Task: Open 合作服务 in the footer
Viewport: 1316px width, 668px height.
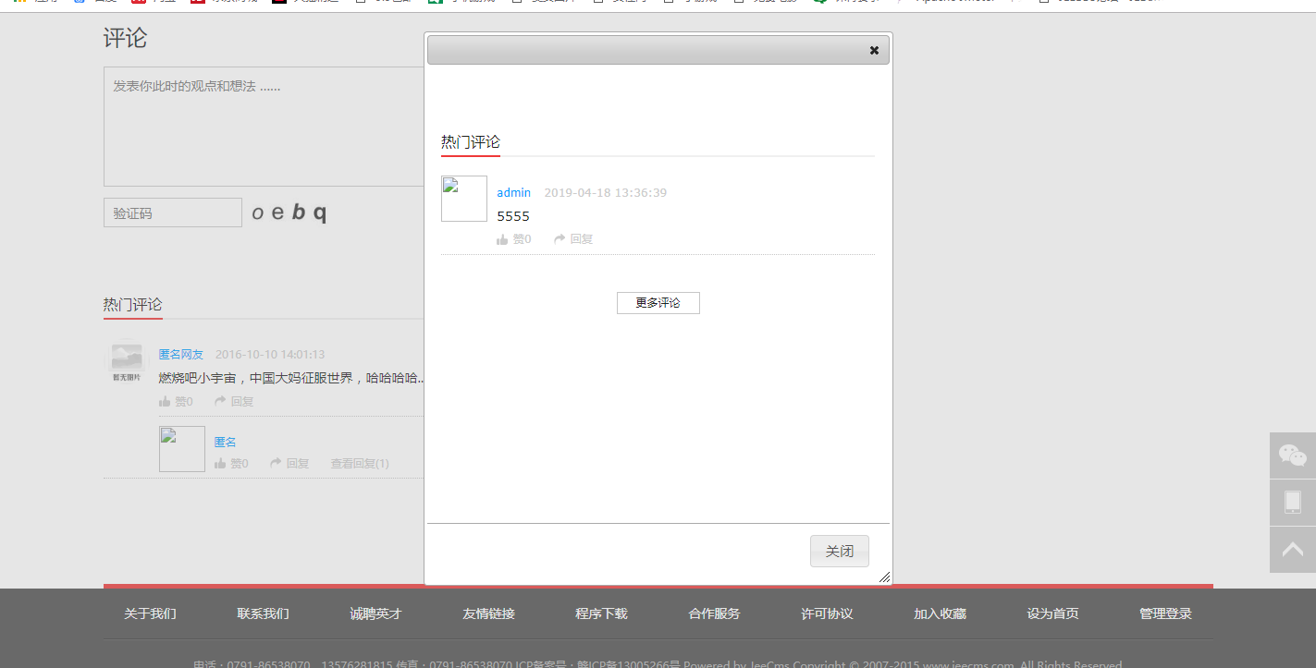Action: [x=715, y=613]
